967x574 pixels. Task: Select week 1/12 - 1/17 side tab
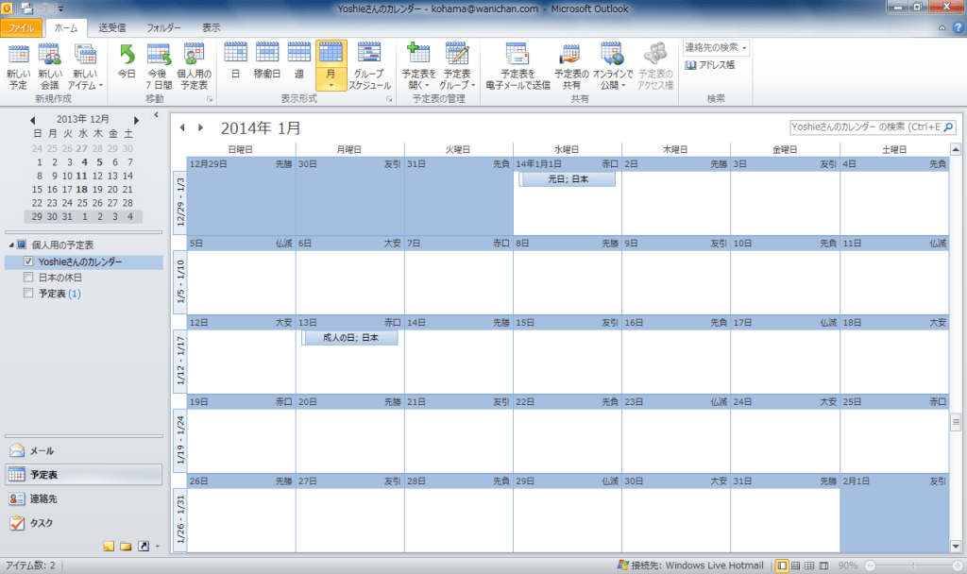click(x=180, y=362)
